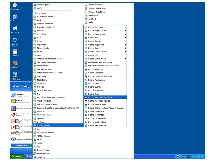Open Download Rational Suite Tutorial link
215x161 pixels.
tap(105, 62)
